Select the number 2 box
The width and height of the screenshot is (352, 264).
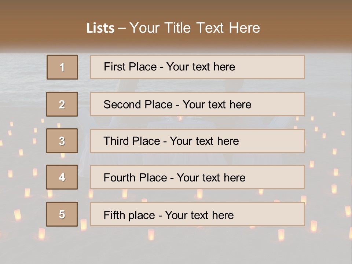click(x=62, y=104)
